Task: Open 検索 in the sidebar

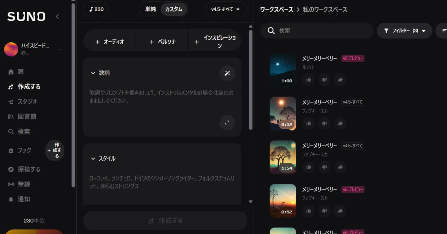Action: click(x=19, y=132)
